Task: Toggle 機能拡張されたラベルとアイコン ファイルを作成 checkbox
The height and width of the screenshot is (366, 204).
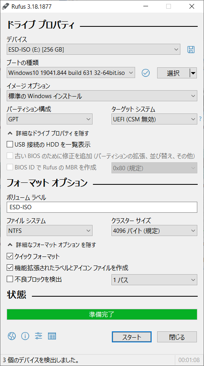Action: coord(10,268)
